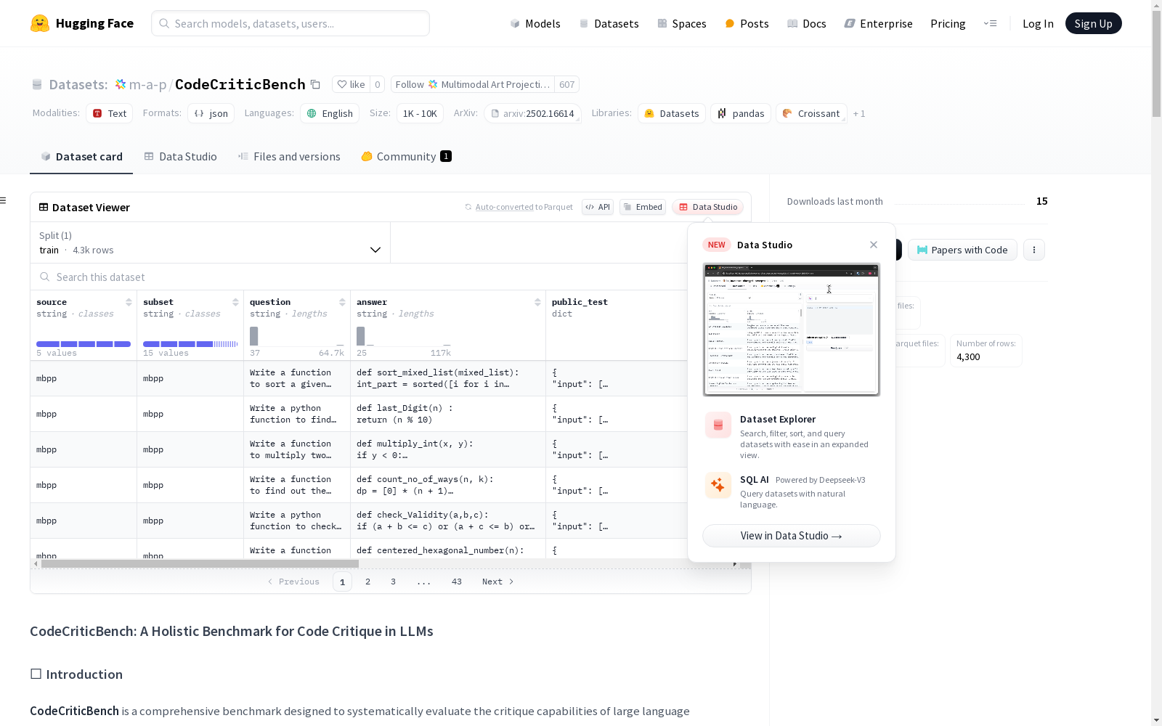This screenshot has width=1162, height=726.
Task: Open the Hugging Face home logo
Action: [82, 23]
